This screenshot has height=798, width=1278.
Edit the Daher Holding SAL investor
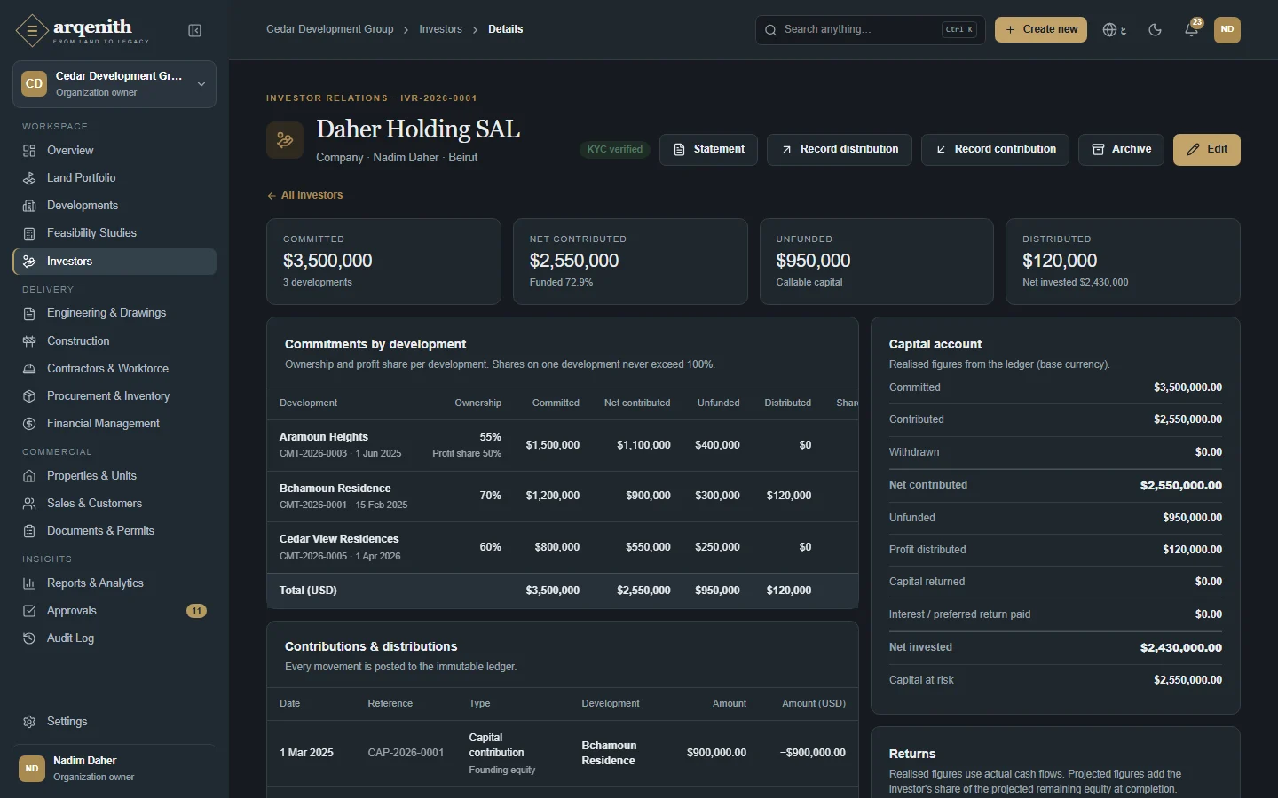coord(1207,150)
